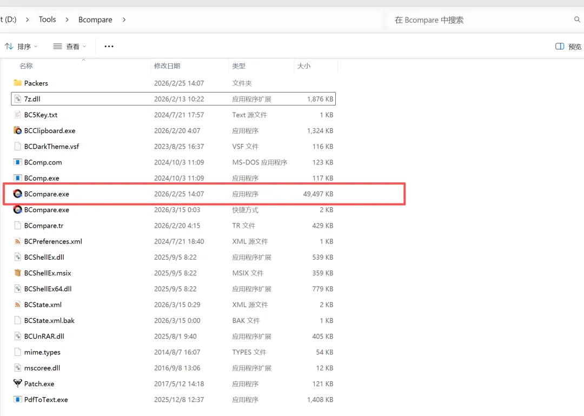Click the BCompare.exe shortcut icon
Screen dimensions: 584x416
17,209
